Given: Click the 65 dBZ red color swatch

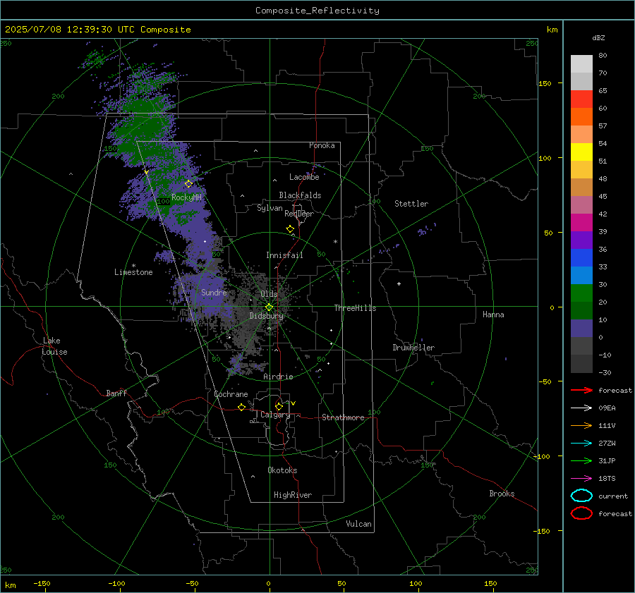Looking at the screenshot, I should (x=581, y=99).
